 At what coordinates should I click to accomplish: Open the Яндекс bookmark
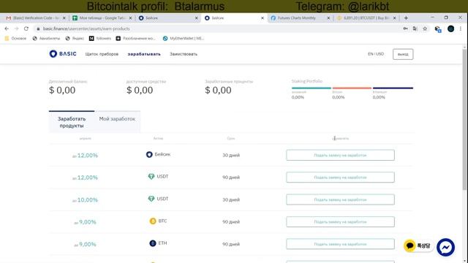coord(75,39)
